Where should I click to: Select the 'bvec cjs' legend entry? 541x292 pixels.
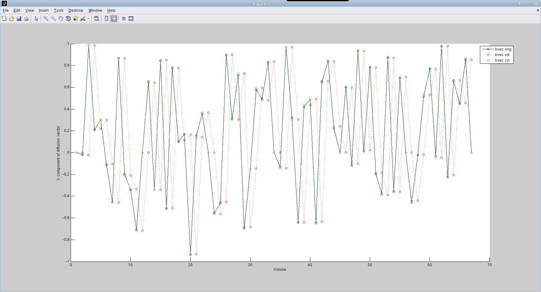497,60
